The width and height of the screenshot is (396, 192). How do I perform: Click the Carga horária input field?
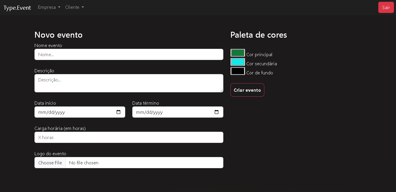click(x=129, y=137)
